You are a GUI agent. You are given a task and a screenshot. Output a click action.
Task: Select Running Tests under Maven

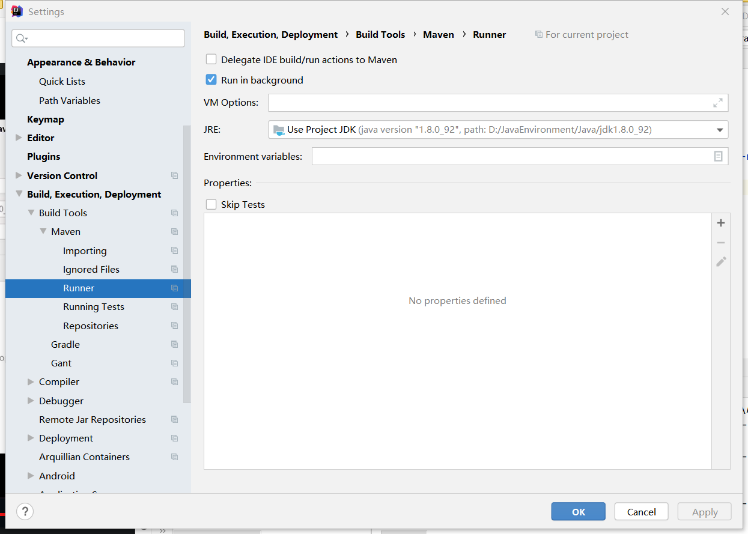pyautogui.click(x=94, y=306)
